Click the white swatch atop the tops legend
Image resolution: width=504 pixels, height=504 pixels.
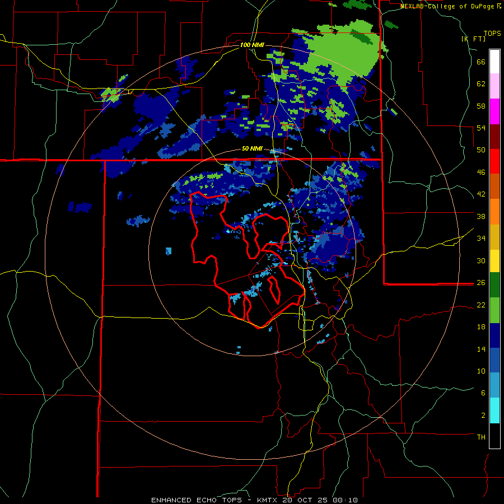(494, 62)
